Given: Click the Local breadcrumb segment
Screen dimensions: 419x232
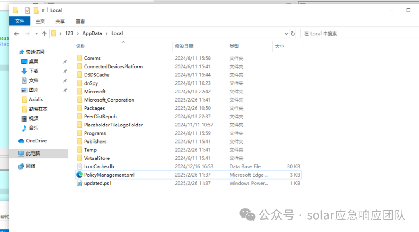Looking at the screenshot, I should (x=117, y=33).
